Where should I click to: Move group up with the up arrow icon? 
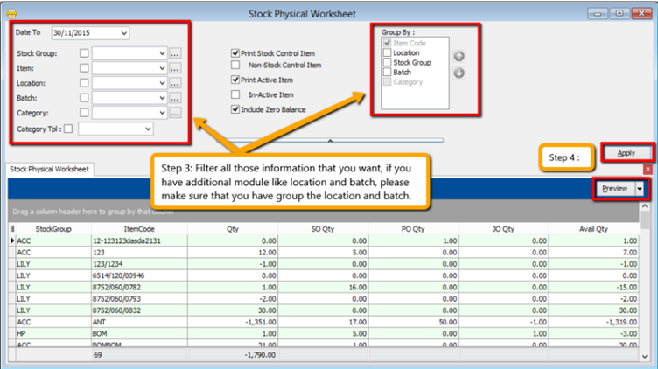[x=458, y=57]
